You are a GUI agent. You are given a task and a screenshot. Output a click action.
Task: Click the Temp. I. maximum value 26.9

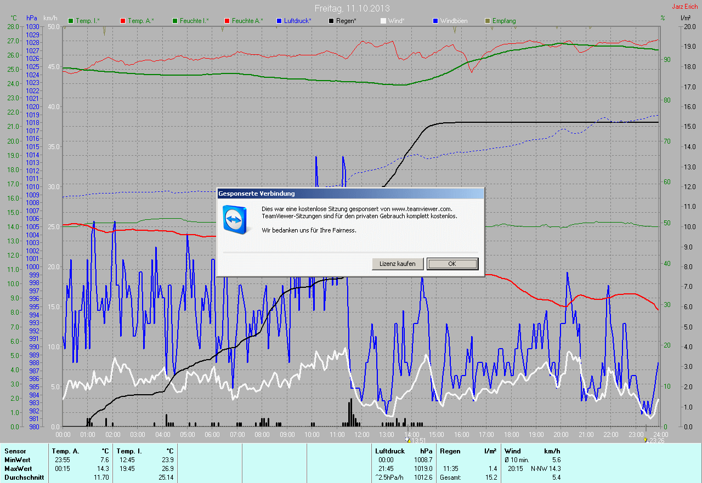click(x=167, y=469)
